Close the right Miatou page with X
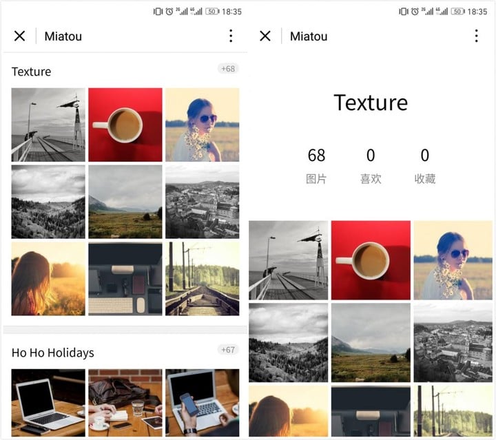 click(265, 36)
